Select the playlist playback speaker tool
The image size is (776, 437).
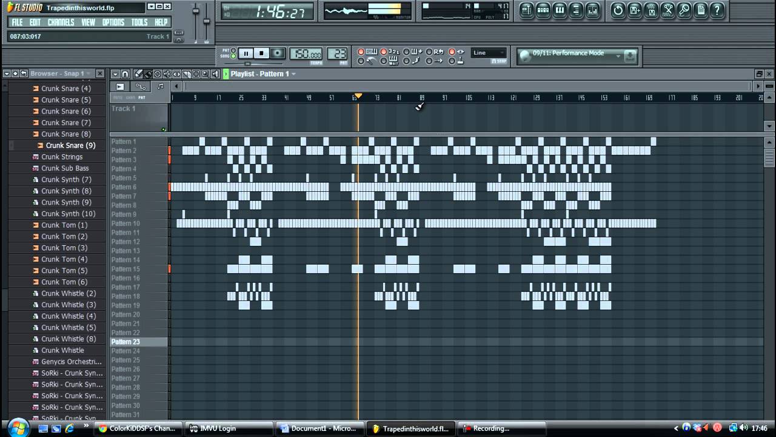click(215, 73)
